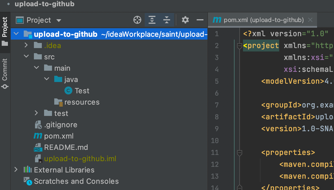
Task: Select the java source folder name
Action: click(71, 79)
